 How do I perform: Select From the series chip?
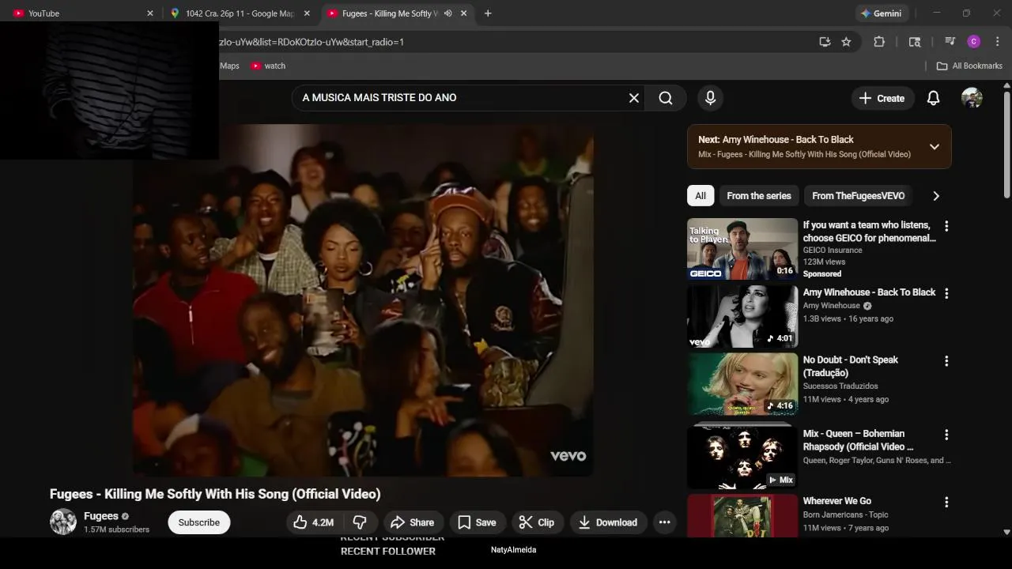(759, 196)
